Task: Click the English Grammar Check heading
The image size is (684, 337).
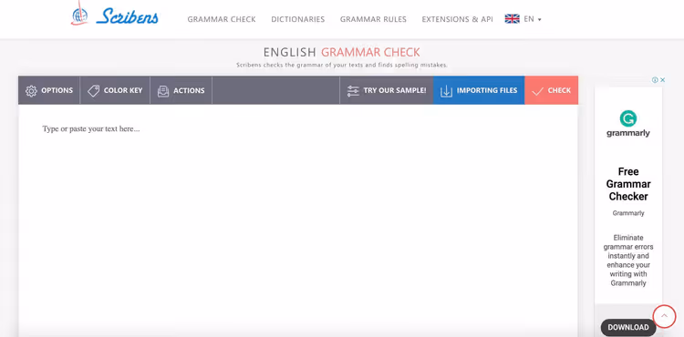Action: click(342, 52)
